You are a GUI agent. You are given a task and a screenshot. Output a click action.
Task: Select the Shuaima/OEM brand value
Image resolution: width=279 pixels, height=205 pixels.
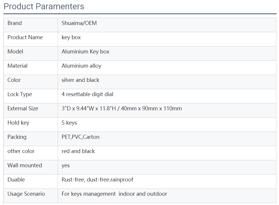(x=79, y=23)
